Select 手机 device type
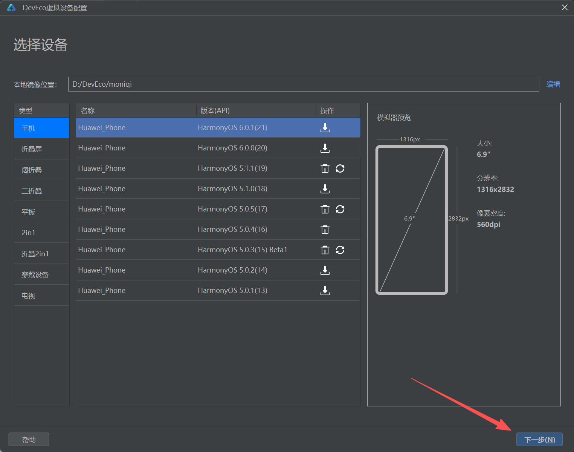The width and height of the screenshot is (574, 452). pos(41,128)
